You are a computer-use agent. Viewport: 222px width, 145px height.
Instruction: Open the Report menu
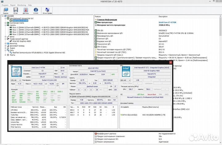[x=13, y=5]
